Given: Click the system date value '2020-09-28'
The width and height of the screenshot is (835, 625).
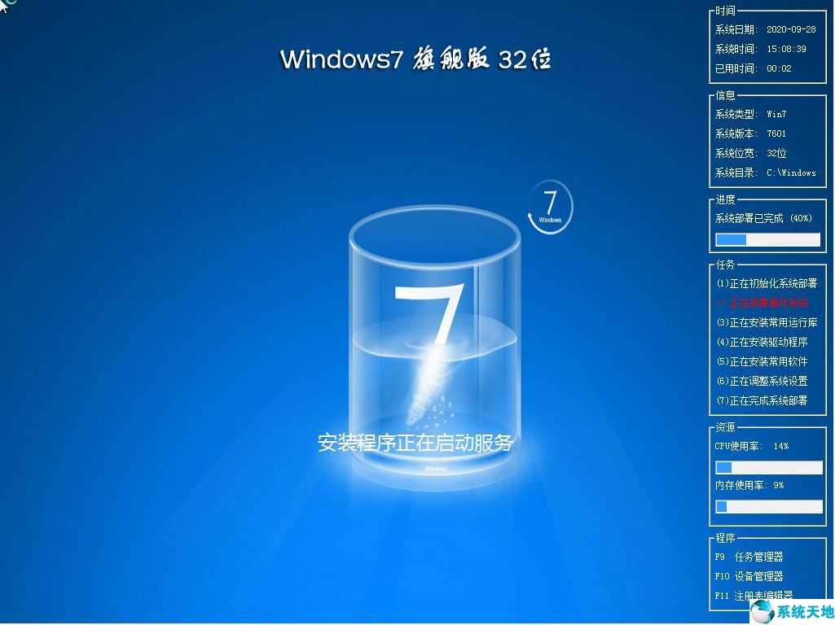Looking at the screenshot, I should [791, 30].
